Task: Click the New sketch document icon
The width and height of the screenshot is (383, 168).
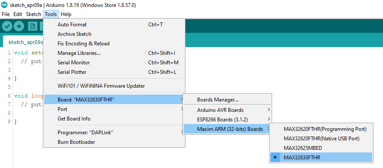Action: tap(32, 26)
